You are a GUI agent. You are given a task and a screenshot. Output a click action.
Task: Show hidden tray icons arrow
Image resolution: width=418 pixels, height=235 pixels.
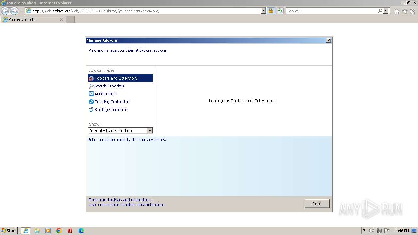tap(364, 230)
